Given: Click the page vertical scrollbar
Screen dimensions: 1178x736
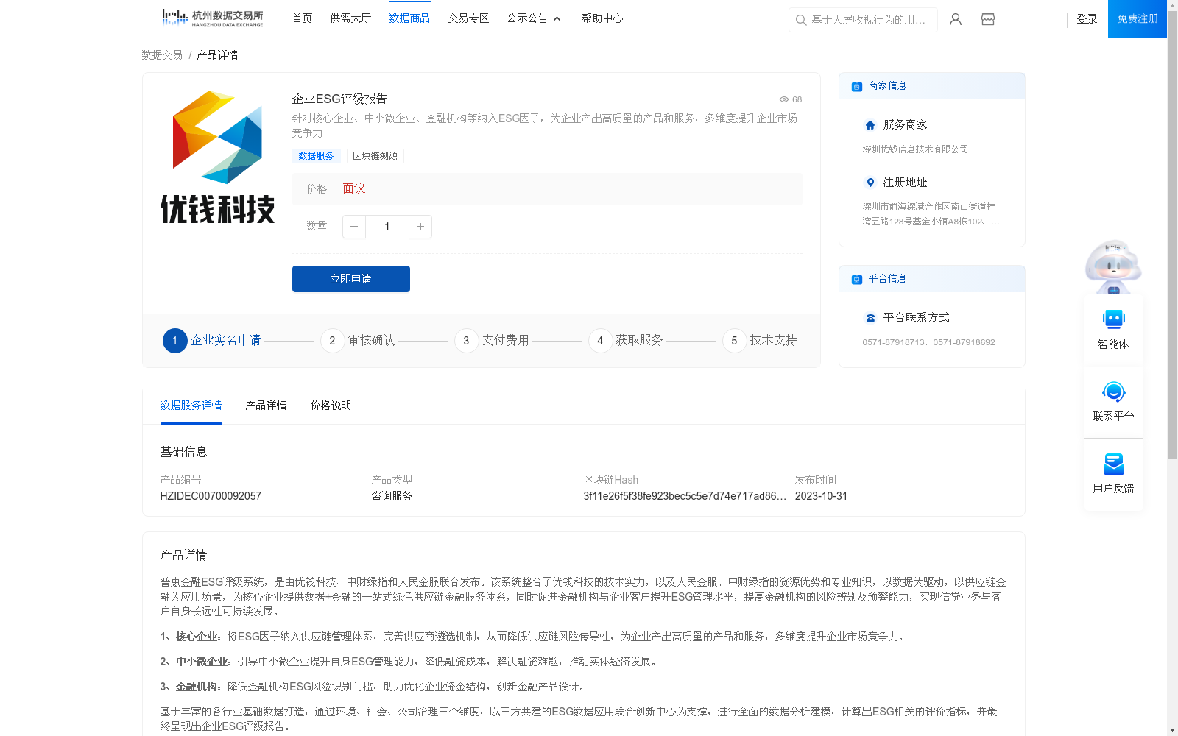Looking at the screenshot, I should click(1172, 236).
